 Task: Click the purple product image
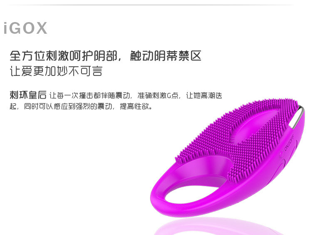pyautogui.click(x=228, y=157)
